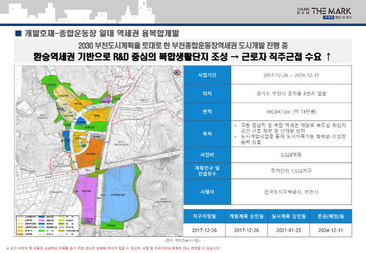366x253 pixels.
Task: Click the blue 부천역 badge under the logo
Action: click(328, 17)
